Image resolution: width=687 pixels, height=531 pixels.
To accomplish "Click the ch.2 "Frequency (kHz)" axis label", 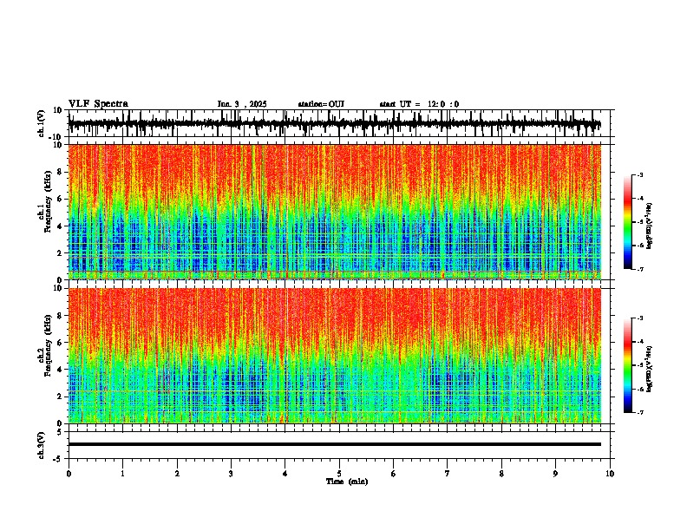I will coord(48,345).
